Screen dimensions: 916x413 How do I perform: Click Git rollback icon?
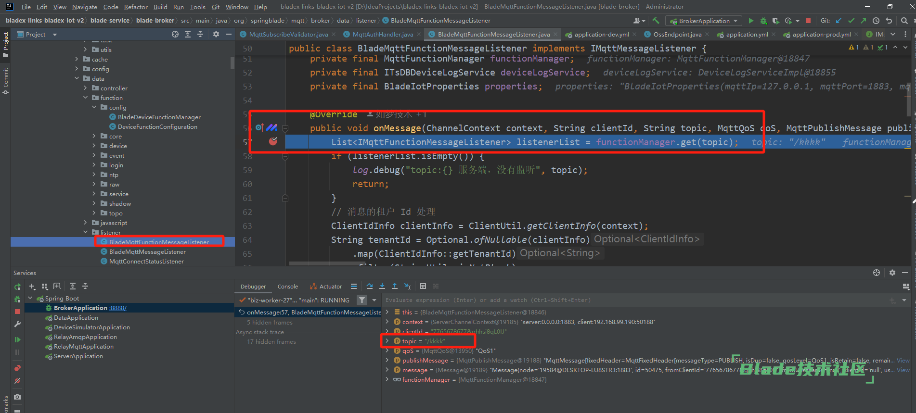(889, 21)
